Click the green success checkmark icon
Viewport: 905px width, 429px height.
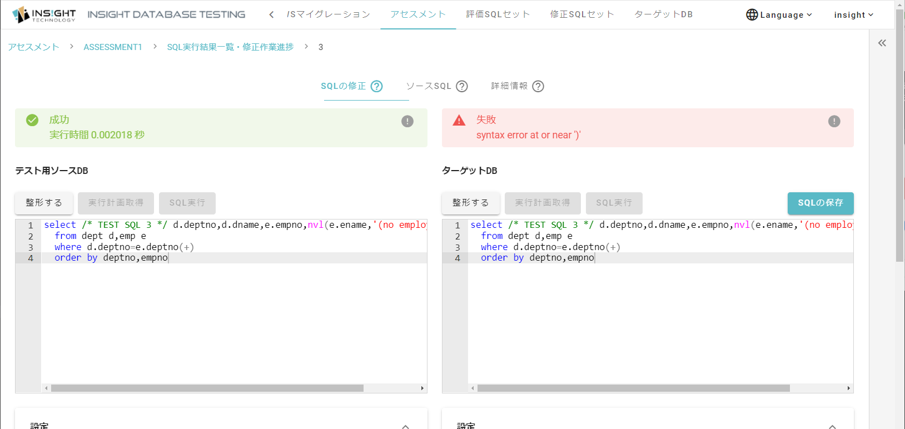point(32,120)
